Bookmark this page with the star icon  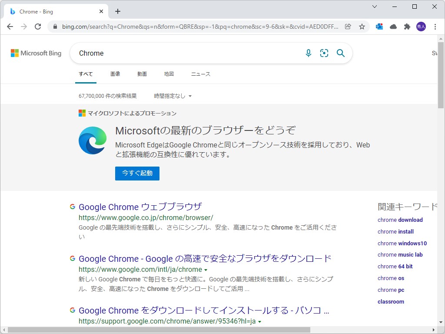click(x=362, y=27)
